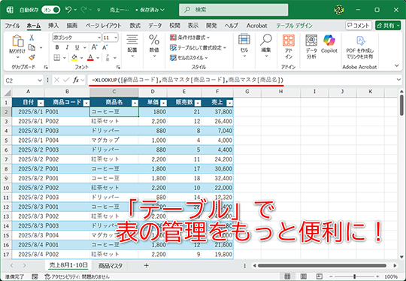
Task: Open the 販売数 column filter dropdown
Action: pyautogui.click(x=198, y=103)
